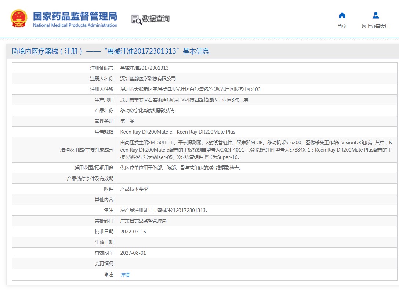Select 移动数字化X射线摄影系统 value
This screenshot has height=291, width=399.
pyautogui.click(x=147, y=110)
